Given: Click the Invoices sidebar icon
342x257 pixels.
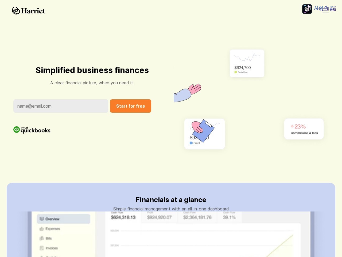Looking at the screenshot, I should 41,248.
